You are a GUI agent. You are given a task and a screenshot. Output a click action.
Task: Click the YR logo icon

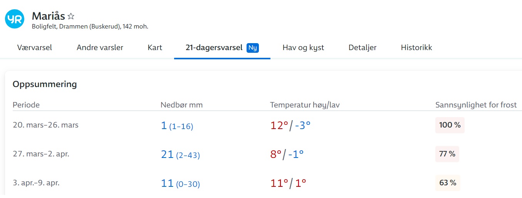point(15,18)
